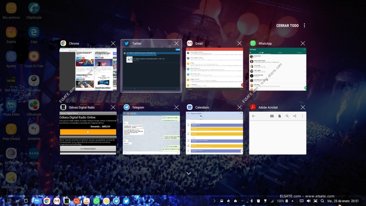The width and height of the screenshot is (366, 206).
Task: Click the camera icon in the Adobe Acrobat preview
Action: (272, 116)
